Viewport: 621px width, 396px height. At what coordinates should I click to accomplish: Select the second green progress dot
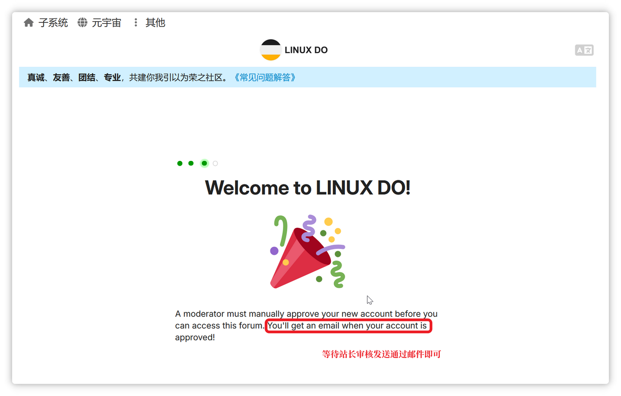pos(191,163)
